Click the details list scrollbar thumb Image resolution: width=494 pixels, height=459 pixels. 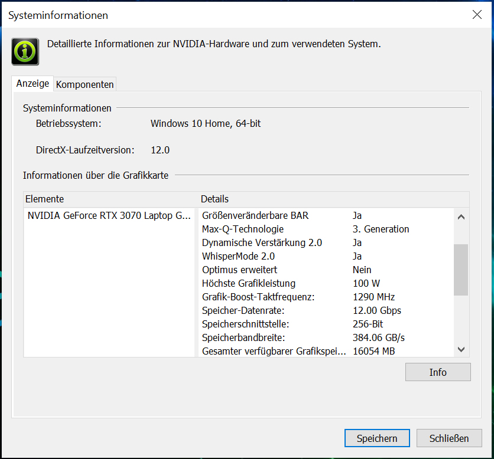point(461,270)
